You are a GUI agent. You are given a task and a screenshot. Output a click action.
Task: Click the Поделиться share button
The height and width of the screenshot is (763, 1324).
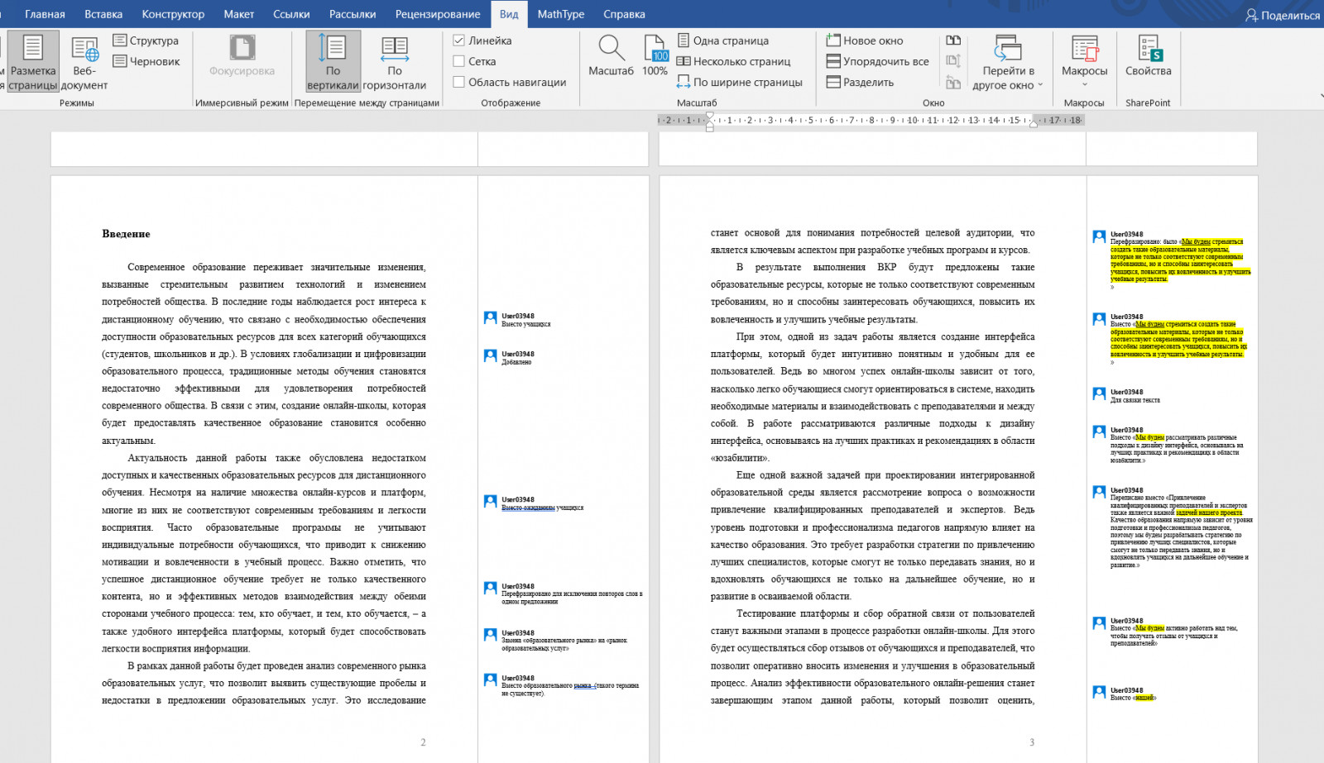(1283, 15)
